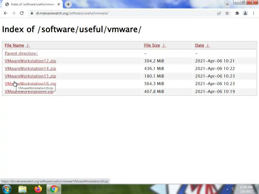Screen dimensions: 259x194
Task: Switch to Chrome in the taskbar
Action: pyautogui.click(x=54, y=189)
